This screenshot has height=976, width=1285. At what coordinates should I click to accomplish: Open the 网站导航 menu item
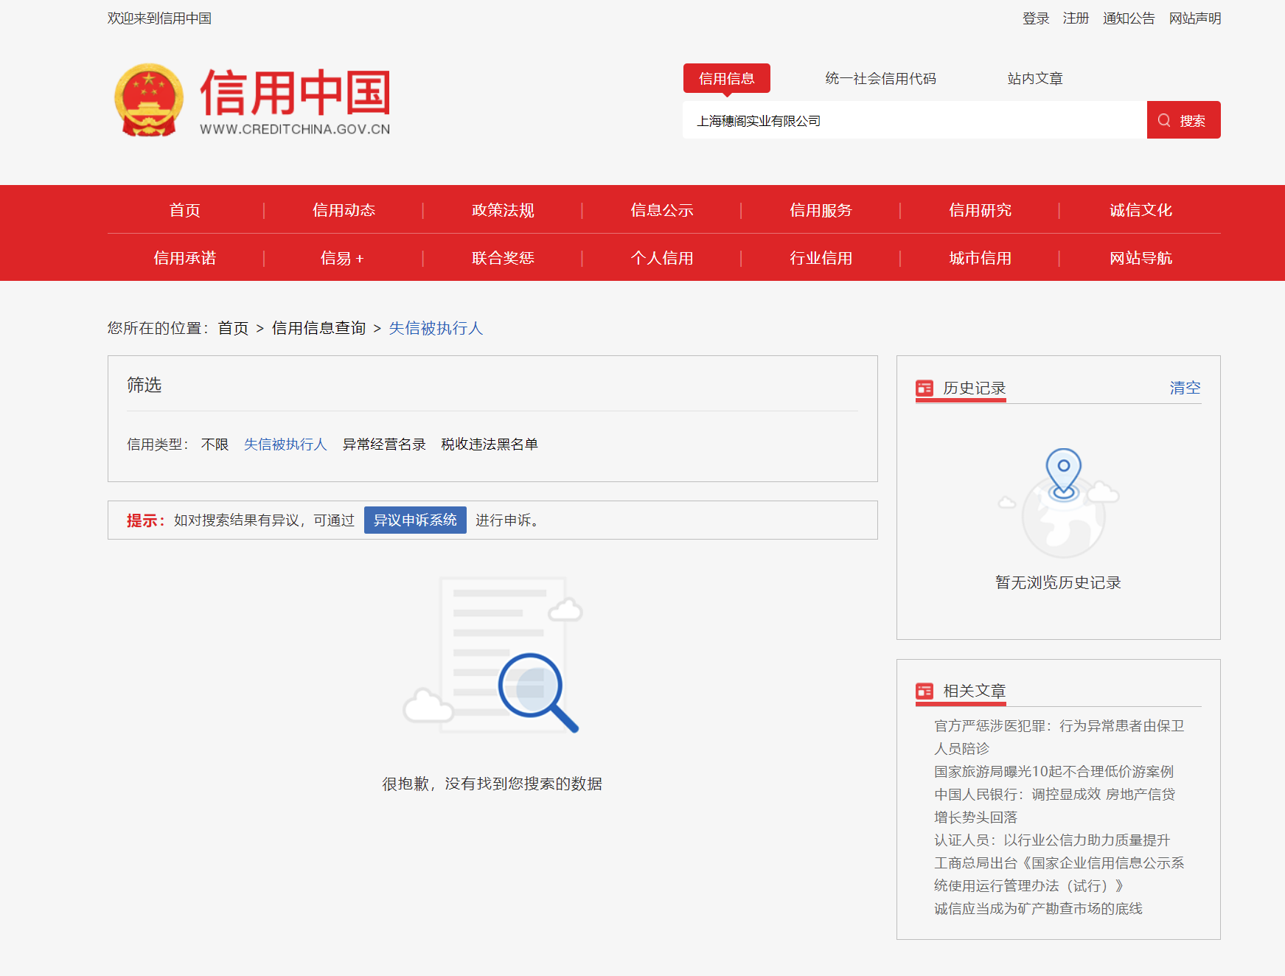point(1140,258)
